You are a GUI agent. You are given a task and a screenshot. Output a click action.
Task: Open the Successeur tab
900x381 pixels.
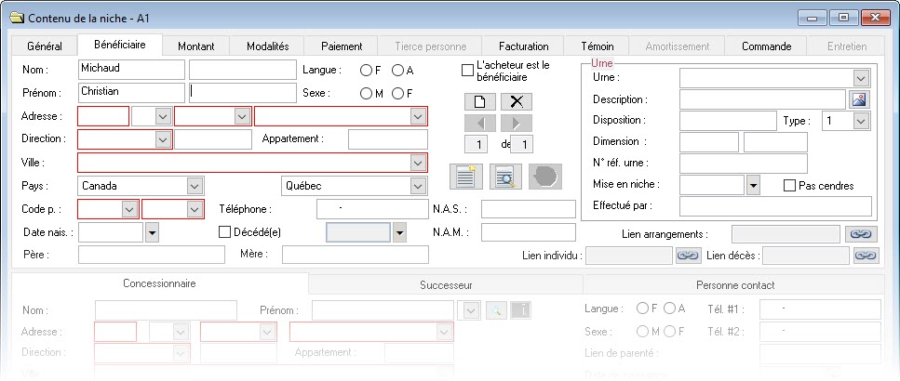445,284
